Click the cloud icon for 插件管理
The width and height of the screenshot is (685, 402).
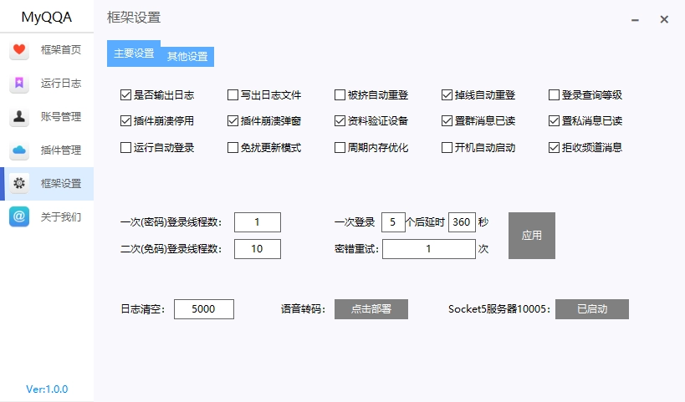[x=20, y=150]
